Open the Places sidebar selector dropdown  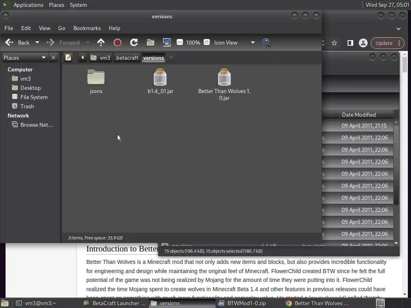point(24,58)
